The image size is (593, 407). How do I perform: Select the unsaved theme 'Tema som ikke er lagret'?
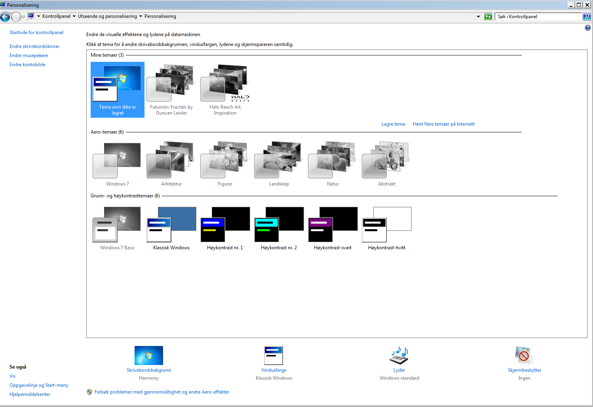(118, 90)
